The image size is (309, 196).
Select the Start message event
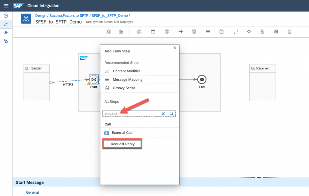94,79
